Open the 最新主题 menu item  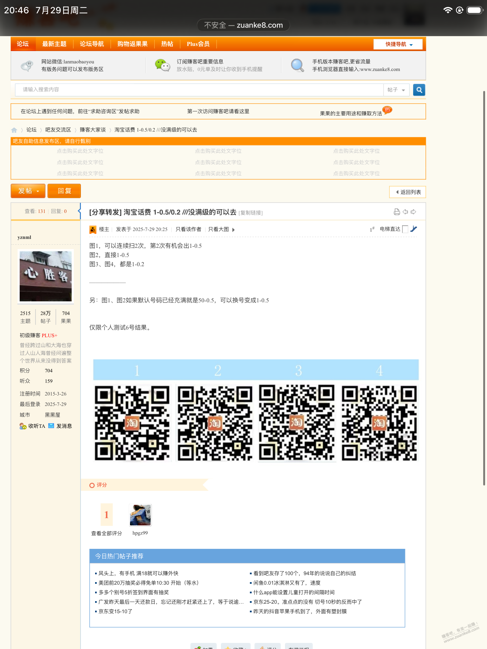(x=54, y=44)
